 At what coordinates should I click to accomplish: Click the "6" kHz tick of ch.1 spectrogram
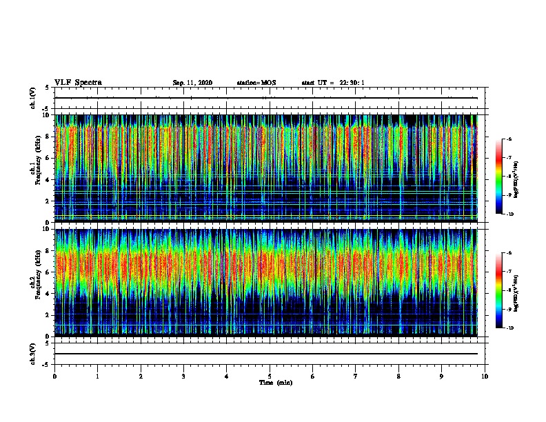[x=48, y=158]
